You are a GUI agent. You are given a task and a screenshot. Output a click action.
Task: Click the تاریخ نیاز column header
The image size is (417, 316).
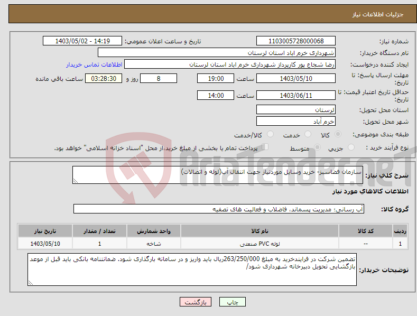[45, 231]
